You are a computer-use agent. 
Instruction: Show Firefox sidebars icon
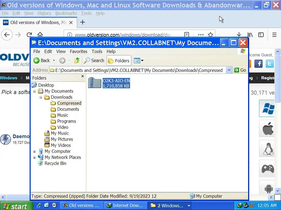(261, 35)
